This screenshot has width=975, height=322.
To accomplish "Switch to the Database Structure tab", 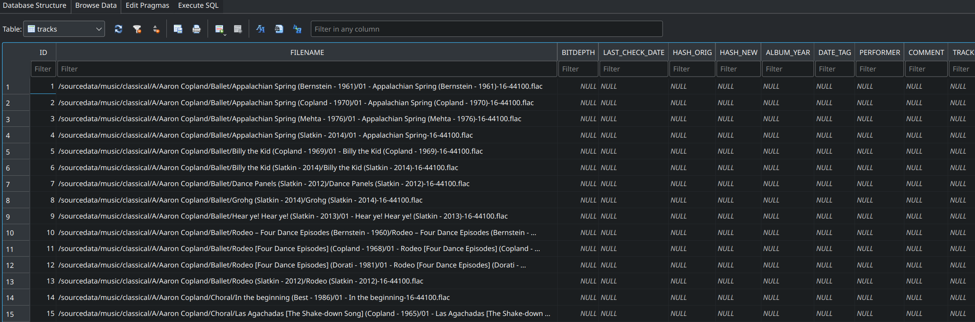I will coord(35,6).
